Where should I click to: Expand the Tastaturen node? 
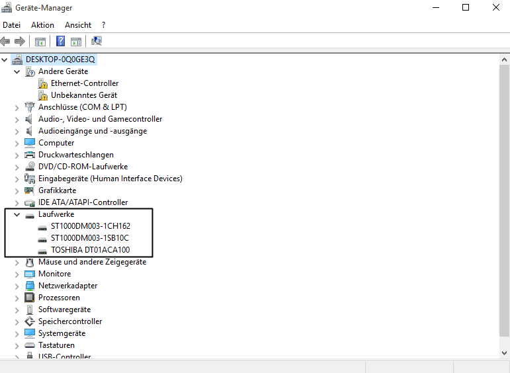coord(17,346)
